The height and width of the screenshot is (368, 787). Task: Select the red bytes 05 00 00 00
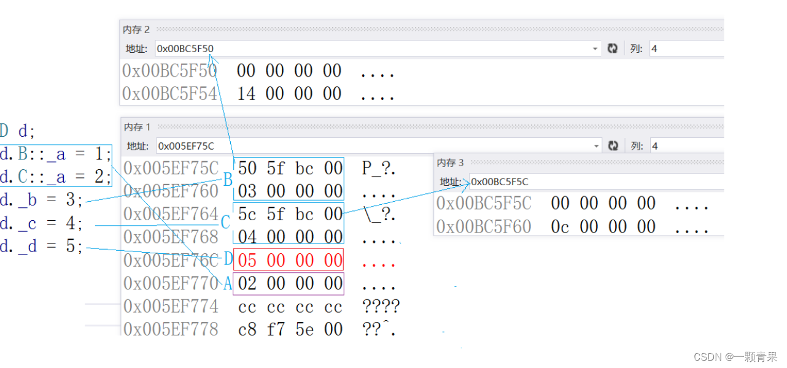[x=290, y=260]
